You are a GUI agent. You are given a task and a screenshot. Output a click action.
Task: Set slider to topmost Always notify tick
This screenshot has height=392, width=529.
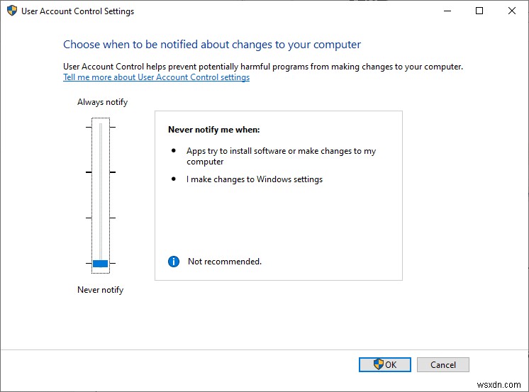101,127
